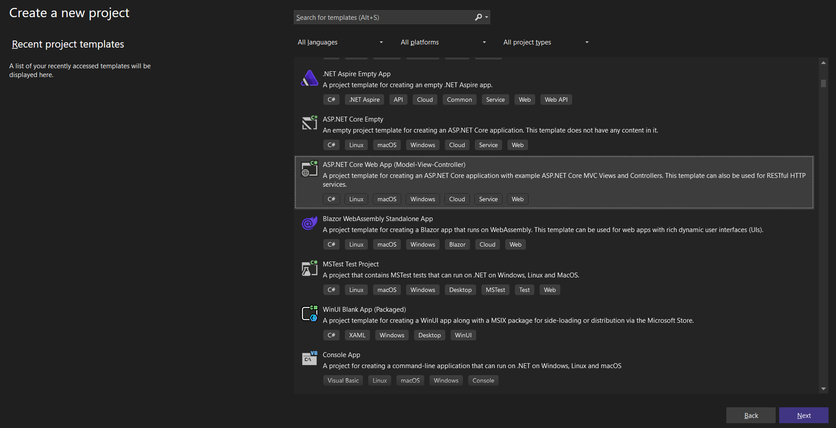Click the Service tag in ASP.NET Core Empty
836x428 pixels.
pos(488,145)
